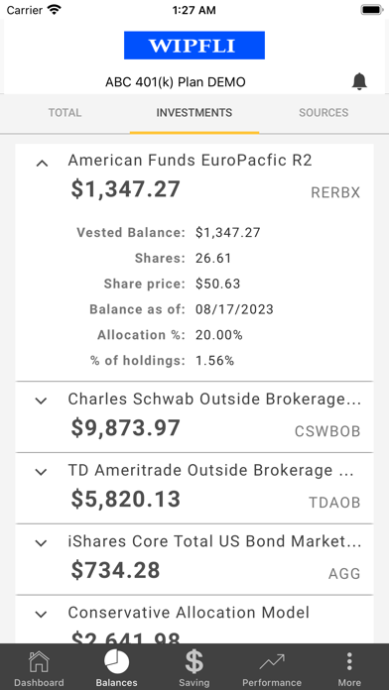Viewport: 389px width, 690px height.
Task: Switch to the SOURCES tab
Action: coord(324,113)
